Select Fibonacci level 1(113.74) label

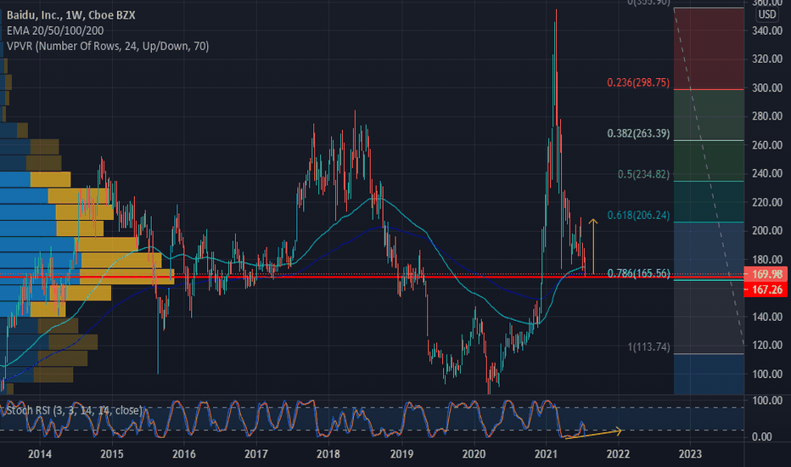click(x=648, y=346)
